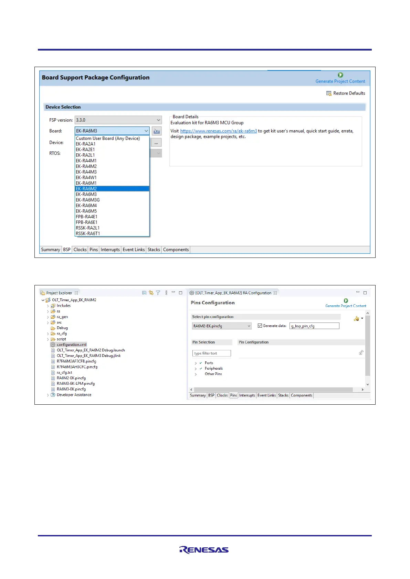410x579 pixels.
Task: Close the RA Configuration editor tab
Action: (275, 293)
